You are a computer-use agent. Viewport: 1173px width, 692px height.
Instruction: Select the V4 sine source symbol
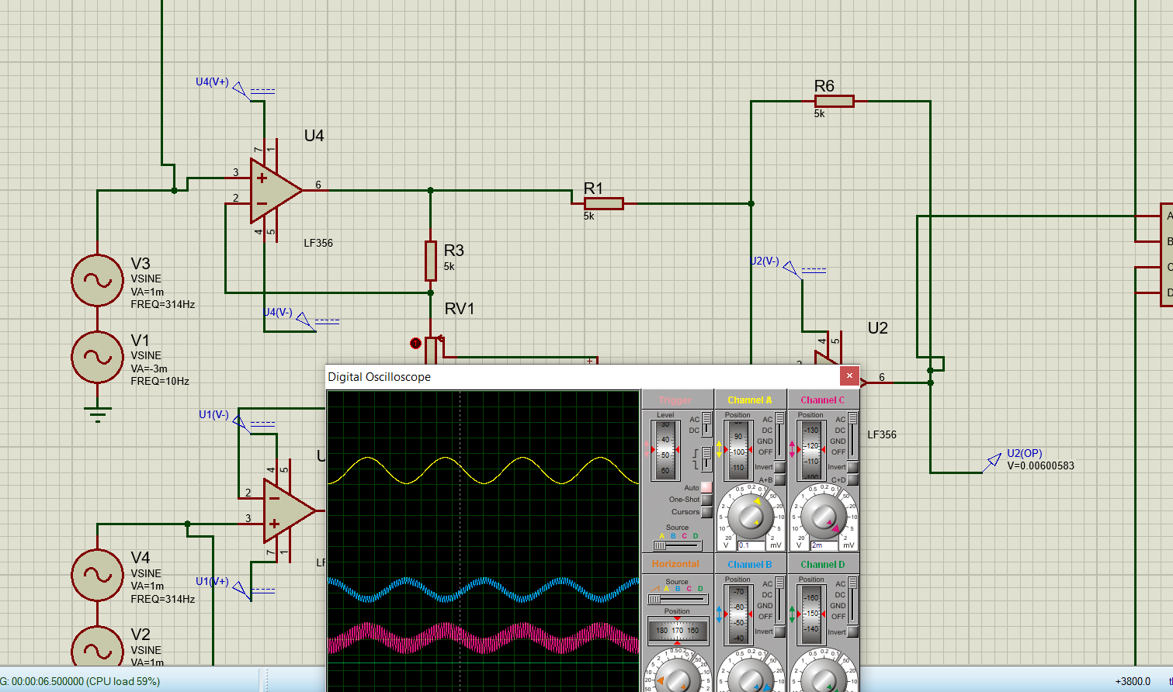pyautogui.click(x=97, y=575)
